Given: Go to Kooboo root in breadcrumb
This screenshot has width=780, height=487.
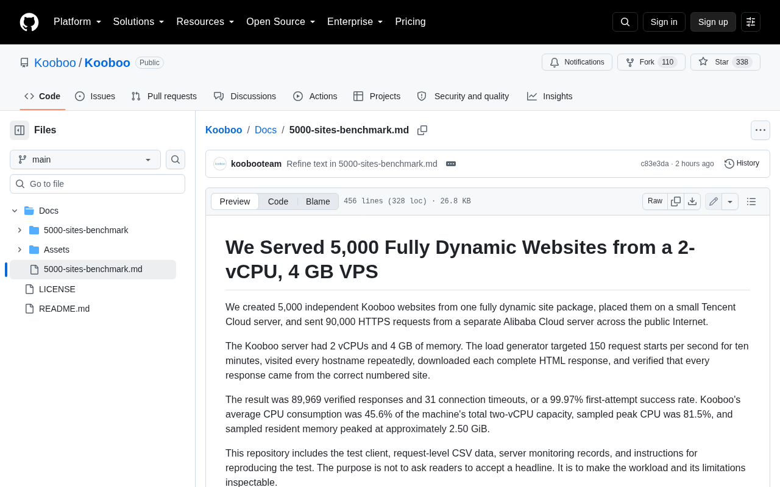Looking at the screenshot, I should (x=224, y=130).
